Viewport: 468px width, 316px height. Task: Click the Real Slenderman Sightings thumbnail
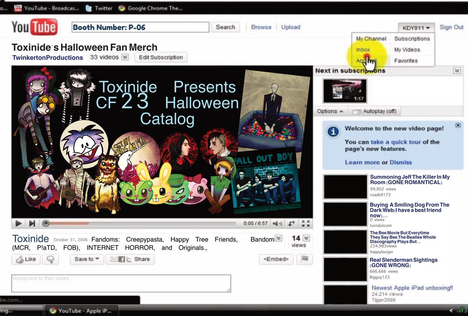(x=345, y=269)
